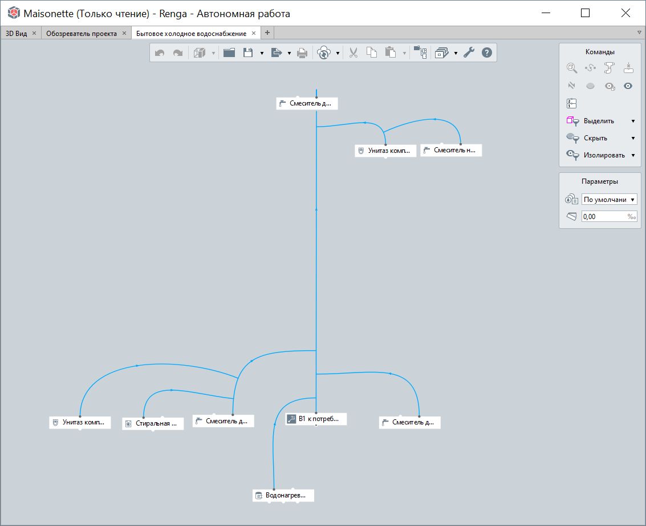Expand the export options dropdown arrow
The width and height of the screenshot is (646, 526).
click(289, 53)
